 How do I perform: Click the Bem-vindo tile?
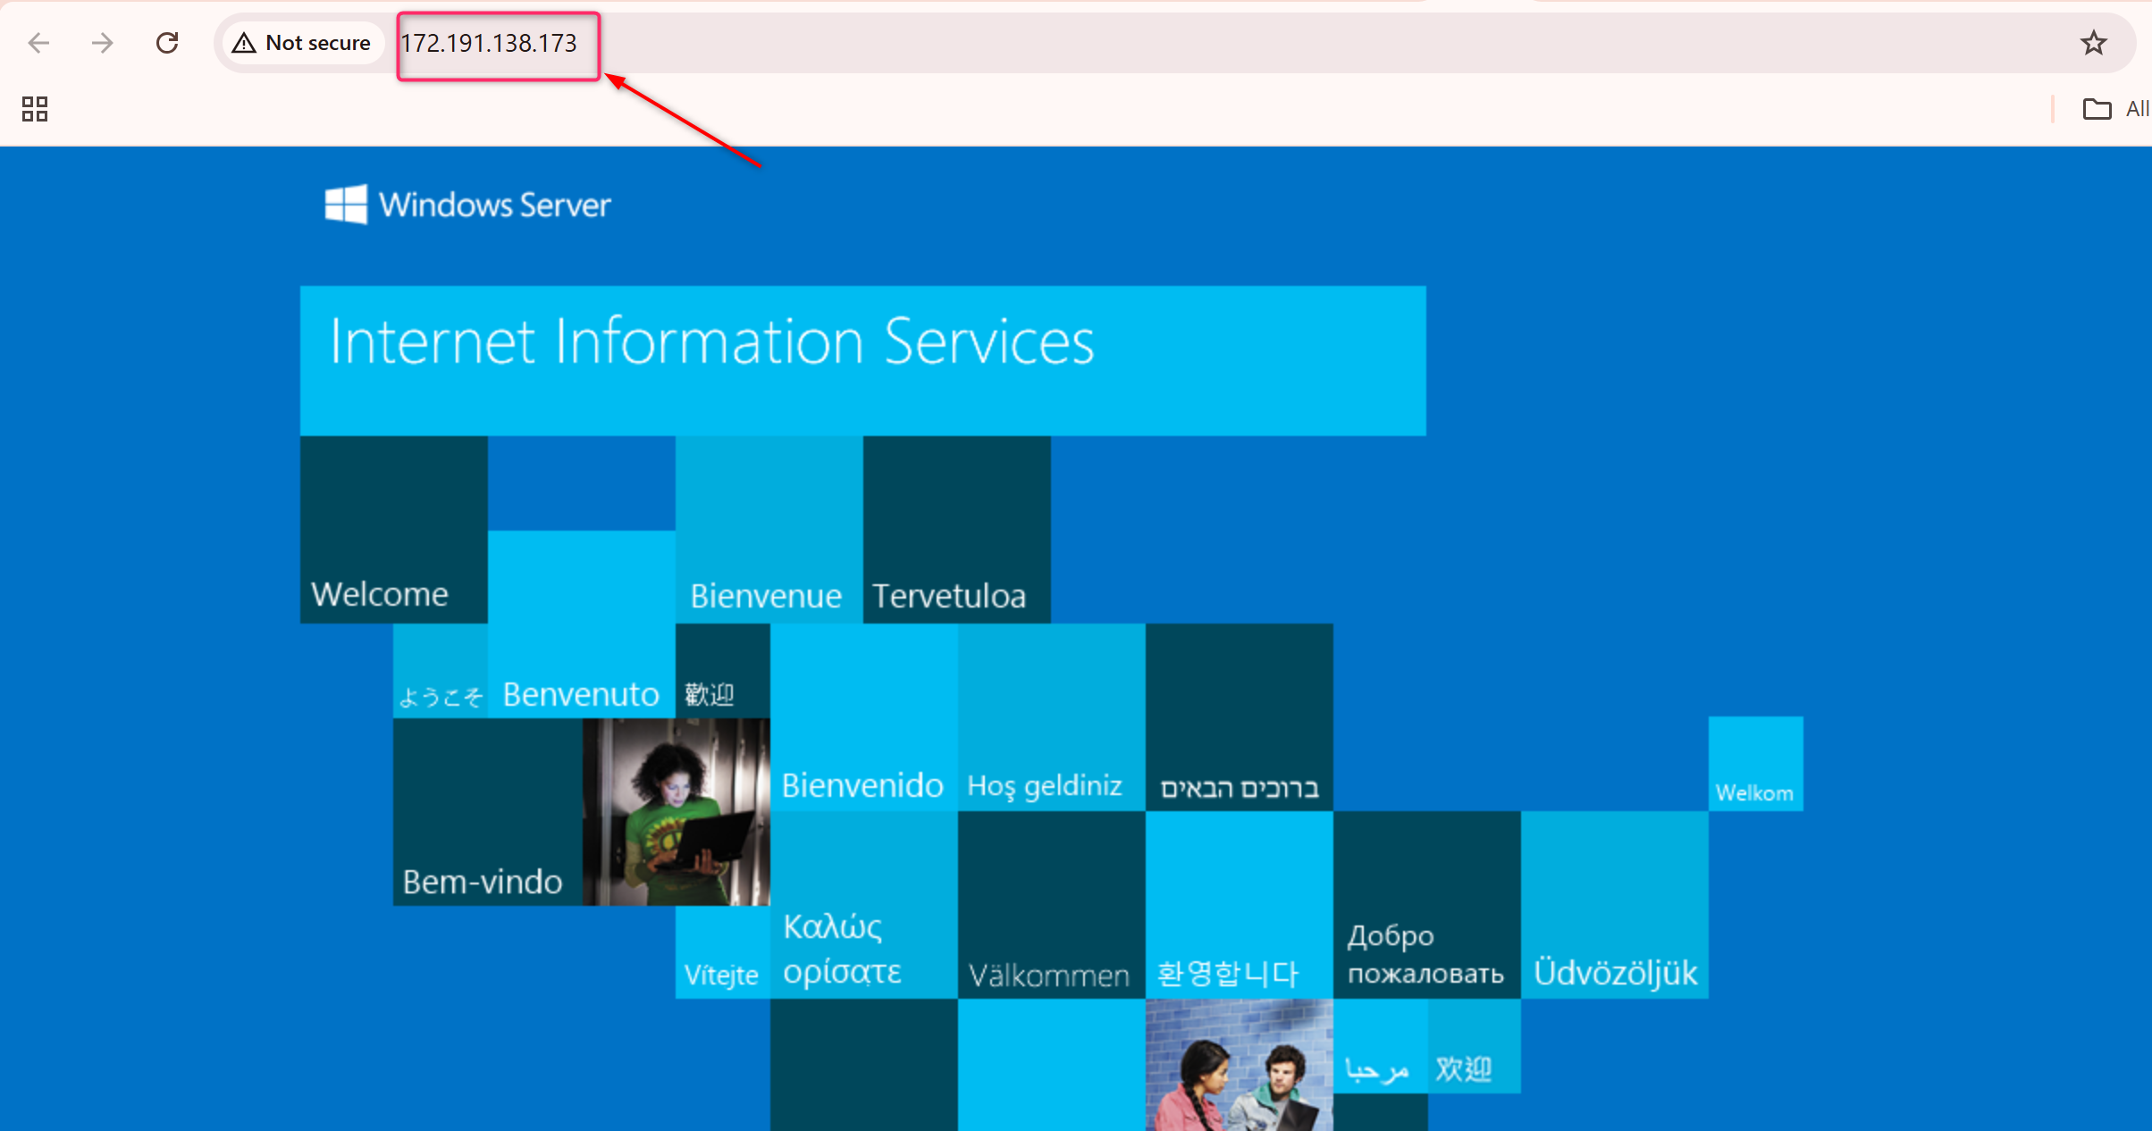point(488,812)
